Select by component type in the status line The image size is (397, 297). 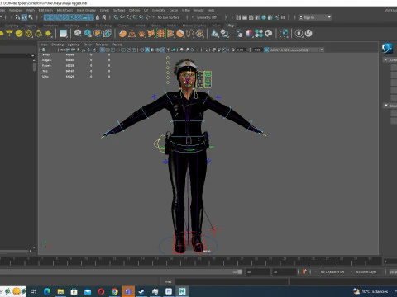point(31,17)
